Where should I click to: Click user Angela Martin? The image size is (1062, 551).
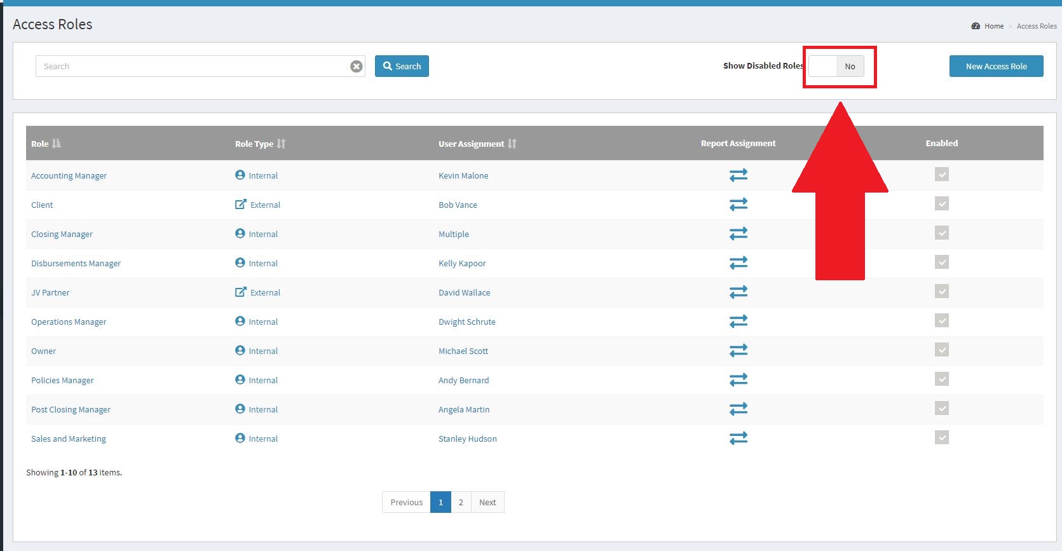(464, 409)
